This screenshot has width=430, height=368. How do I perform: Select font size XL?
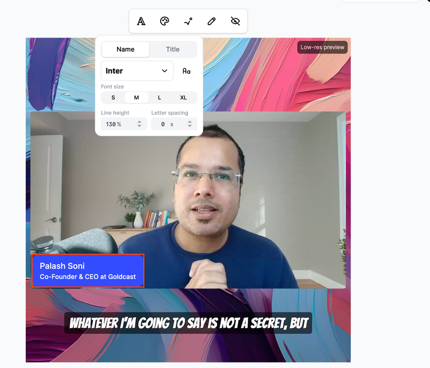183,98
